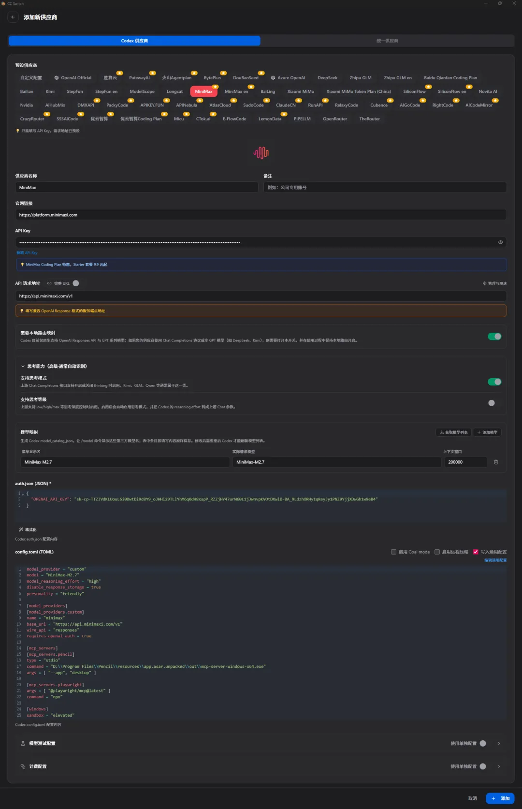Click the 备注 notes input field
The width and height of the screenshot is (522, 809).
pos(385,188)
